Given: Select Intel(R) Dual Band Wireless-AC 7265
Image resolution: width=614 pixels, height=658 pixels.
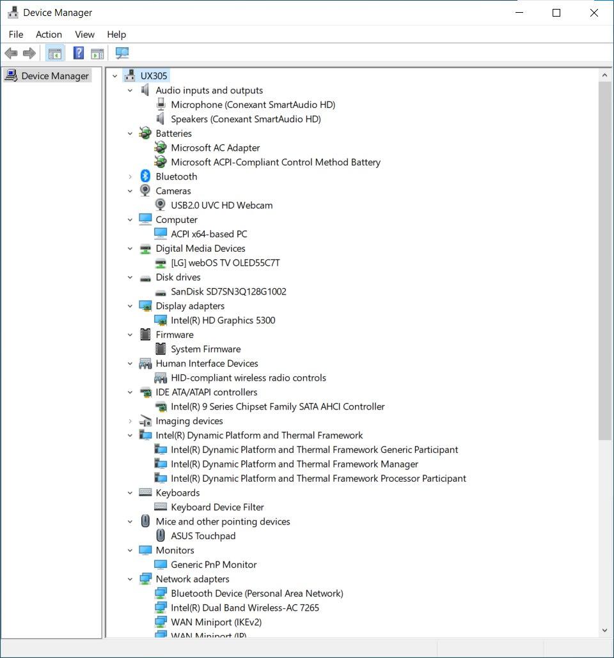Looking at the screenshot, I should (x=244, y=608).
